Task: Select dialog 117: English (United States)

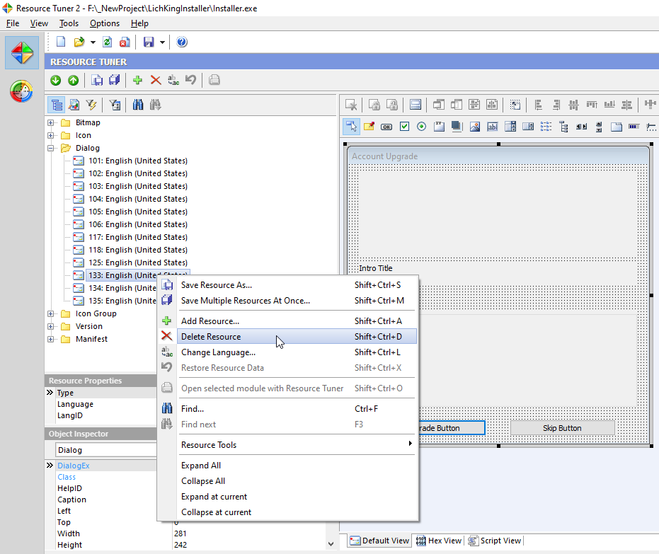Action: (138, 237)
